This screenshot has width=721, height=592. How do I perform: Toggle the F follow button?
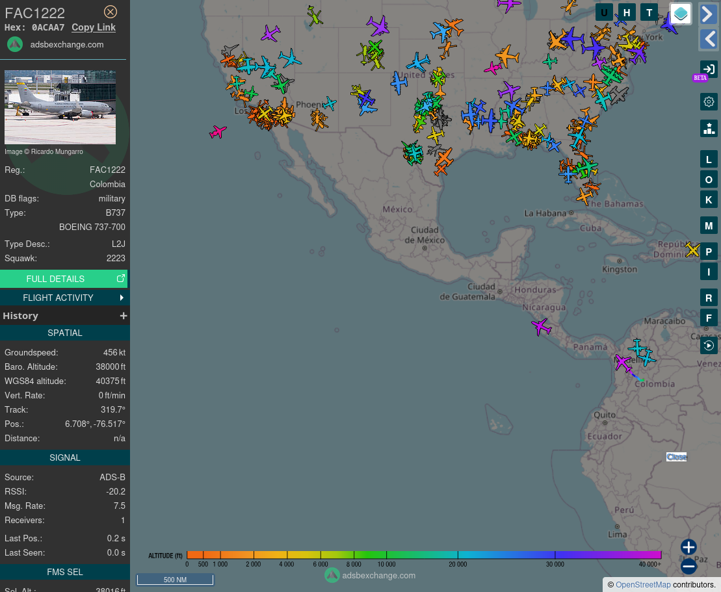point(709,318)
